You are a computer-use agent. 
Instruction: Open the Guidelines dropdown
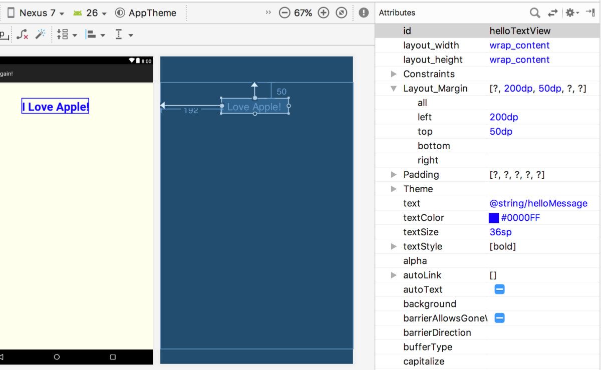tap(124, 35)
